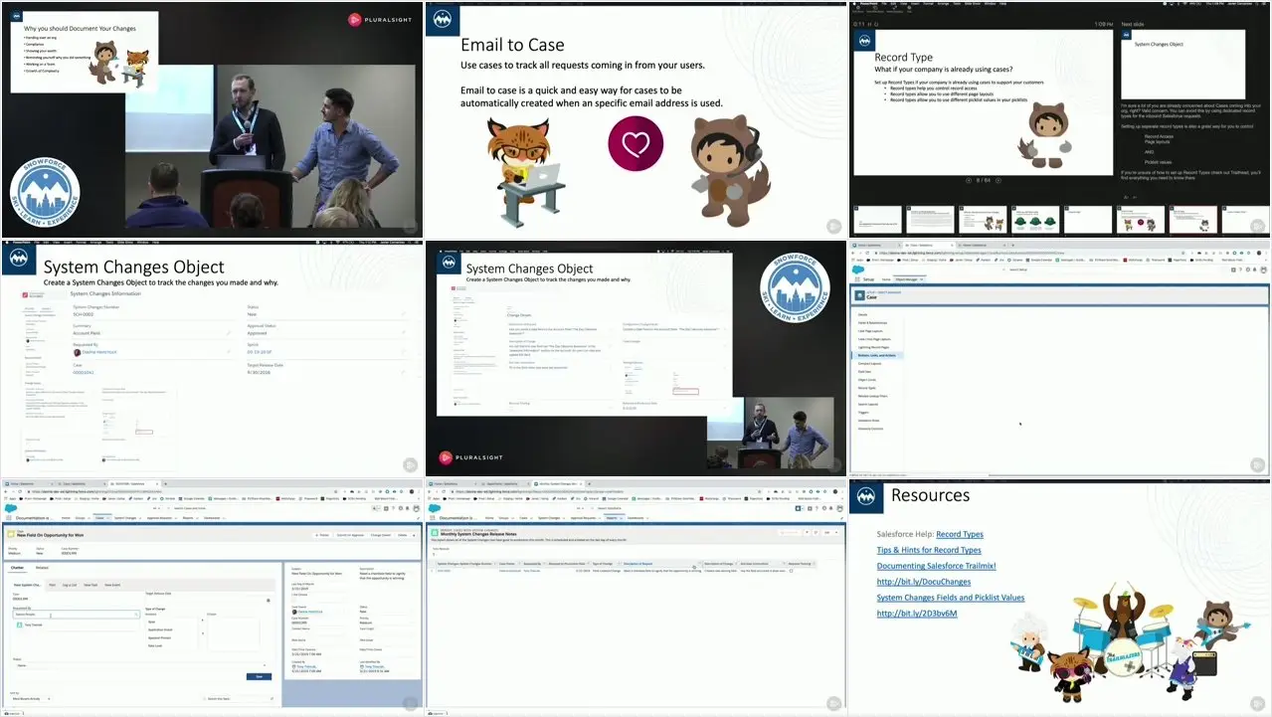1272x717 pixels.
Task: Open user avatar menu in Setup Case page
Action: [x=1263, y=269]
